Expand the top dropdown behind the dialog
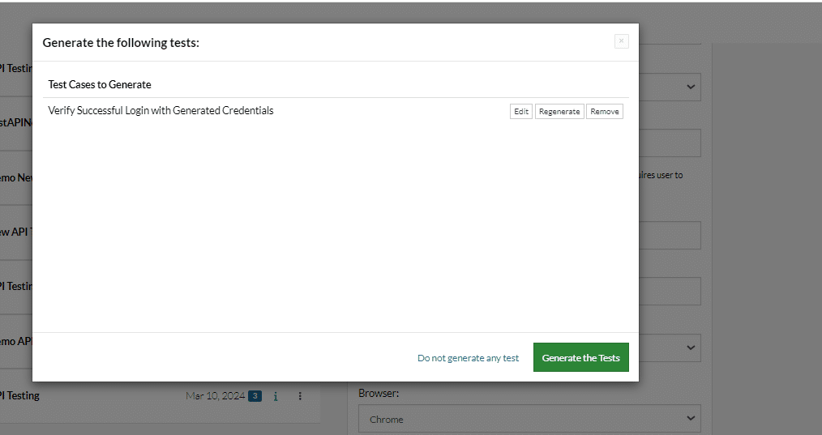This screenshot has width=822, height=435. [x=670, y=87]
